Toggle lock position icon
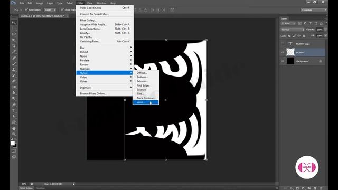 [299, 36]
